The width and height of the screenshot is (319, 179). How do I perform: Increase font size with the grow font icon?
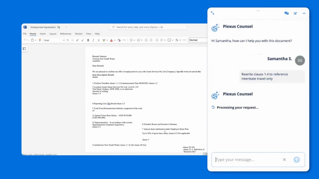[78, 40]
